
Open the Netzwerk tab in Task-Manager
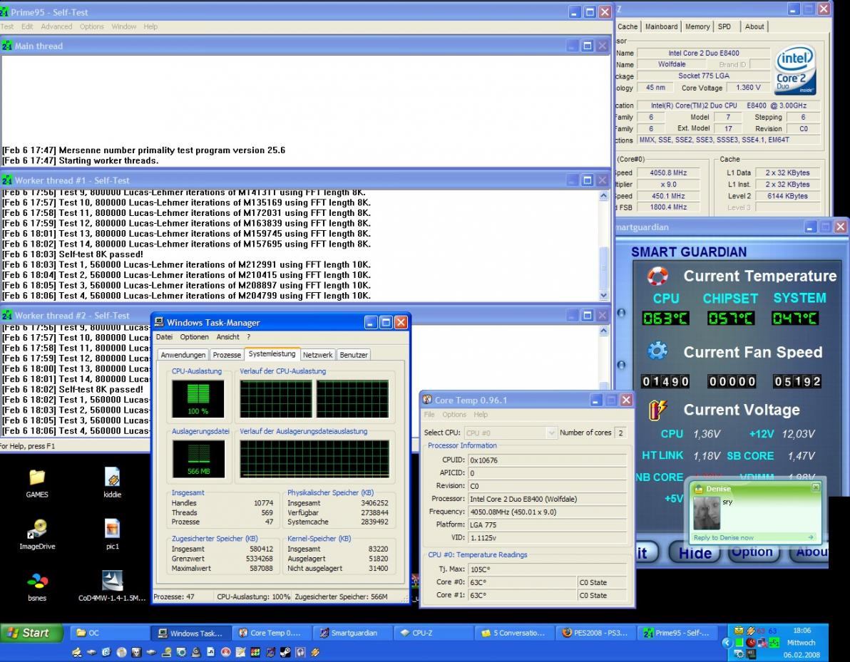click(x=317, y=355)
